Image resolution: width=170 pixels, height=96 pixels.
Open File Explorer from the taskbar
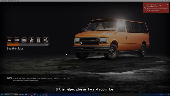coord(26,94)
